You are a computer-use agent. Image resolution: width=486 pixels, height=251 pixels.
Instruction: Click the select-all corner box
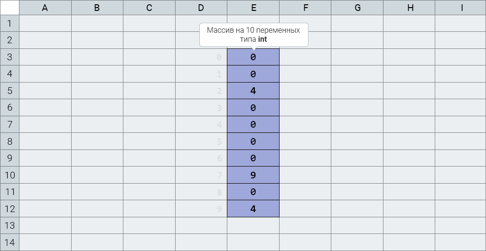click(9, 8)
